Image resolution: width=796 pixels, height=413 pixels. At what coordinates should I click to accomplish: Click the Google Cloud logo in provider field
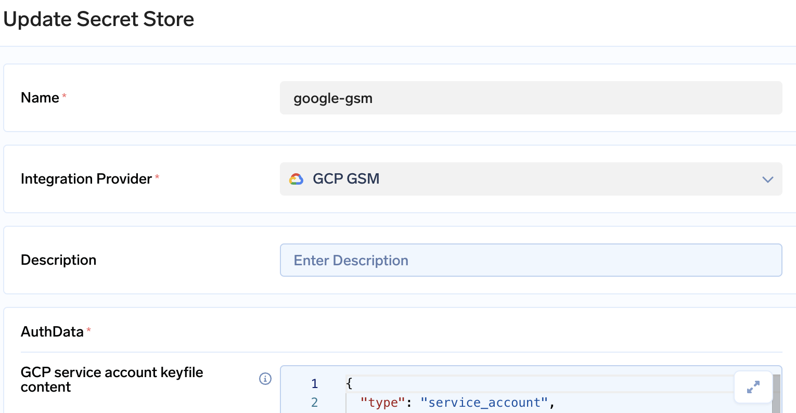point(297,179)
